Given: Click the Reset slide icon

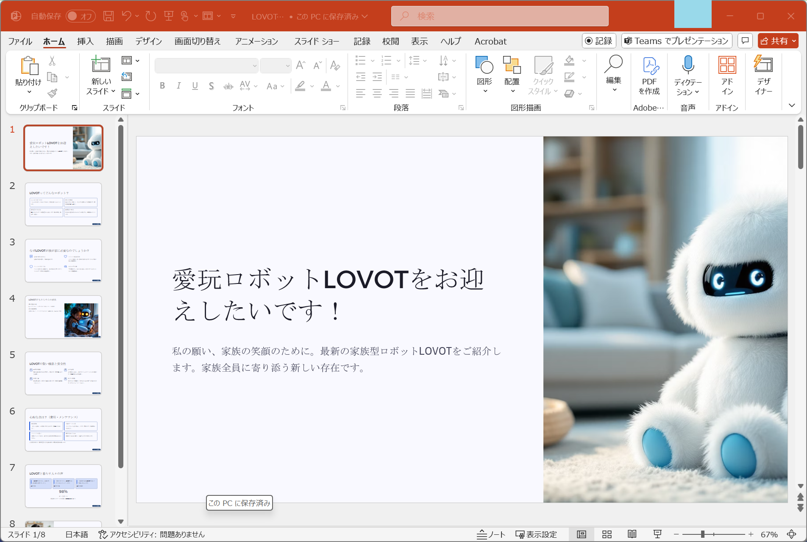Looking at the screenshot, I should [127, 77].
